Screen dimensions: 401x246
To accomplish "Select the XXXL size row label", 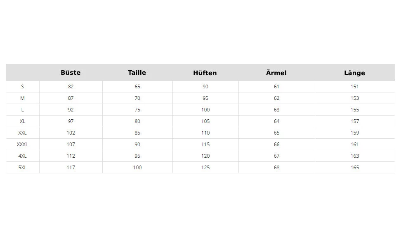I will (22, 144).
